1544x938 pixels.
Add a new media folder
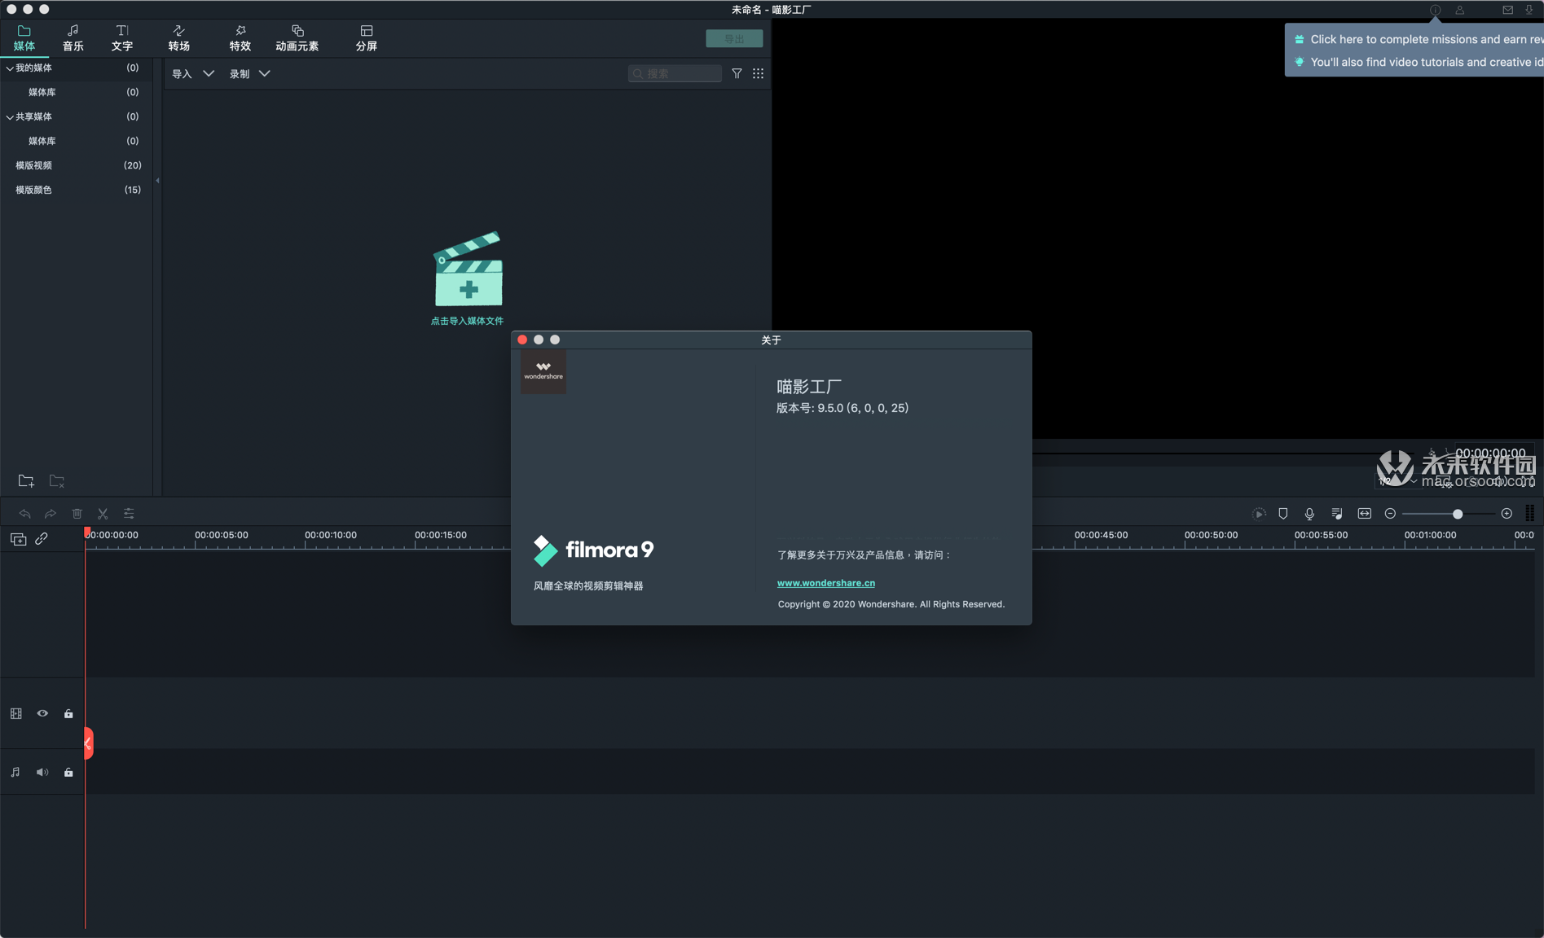26,481
